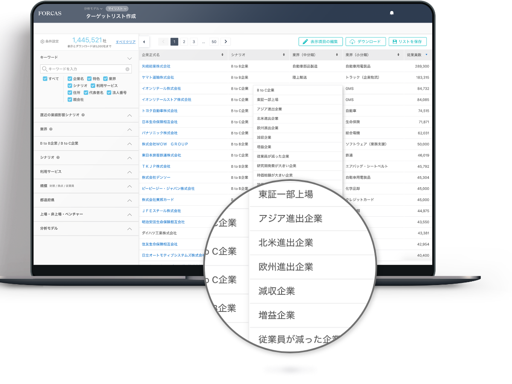
Task: Click 表示項目の編集 button
Action: (x=320, y=41)
